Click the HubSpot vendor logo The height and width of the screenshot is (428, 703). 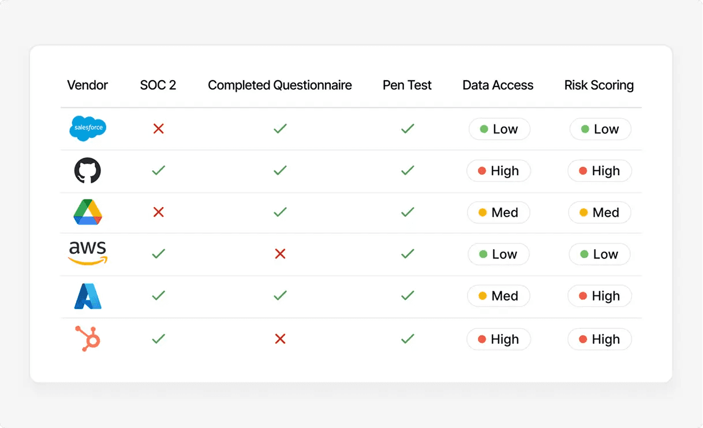[x=88, y=339]
